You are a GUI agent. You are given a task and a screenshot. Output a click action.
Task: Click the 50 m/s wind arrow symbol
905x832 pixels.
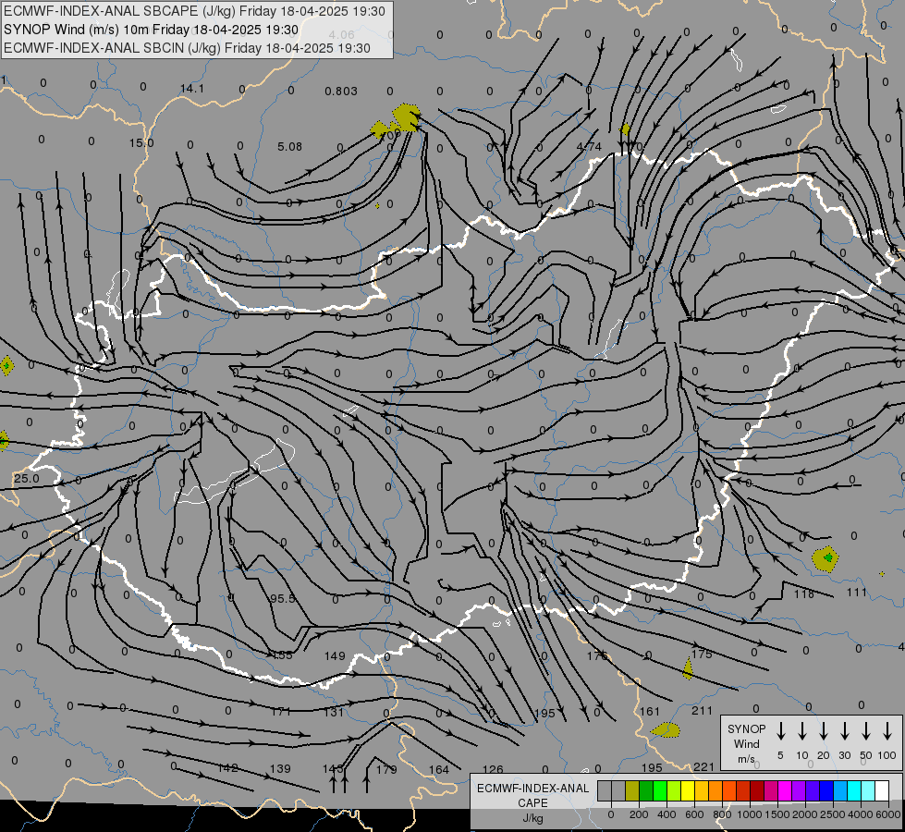coord(866,730)
